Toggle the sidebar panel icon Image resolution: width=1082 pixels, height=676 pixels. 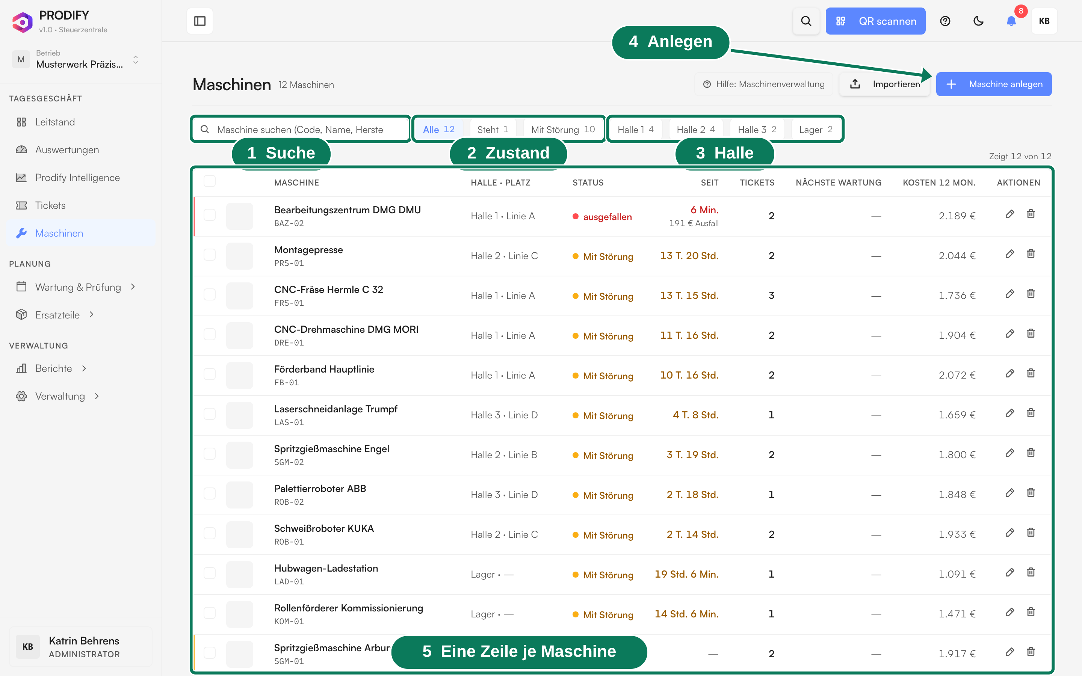pyautogui.click(x=200, y=21)
